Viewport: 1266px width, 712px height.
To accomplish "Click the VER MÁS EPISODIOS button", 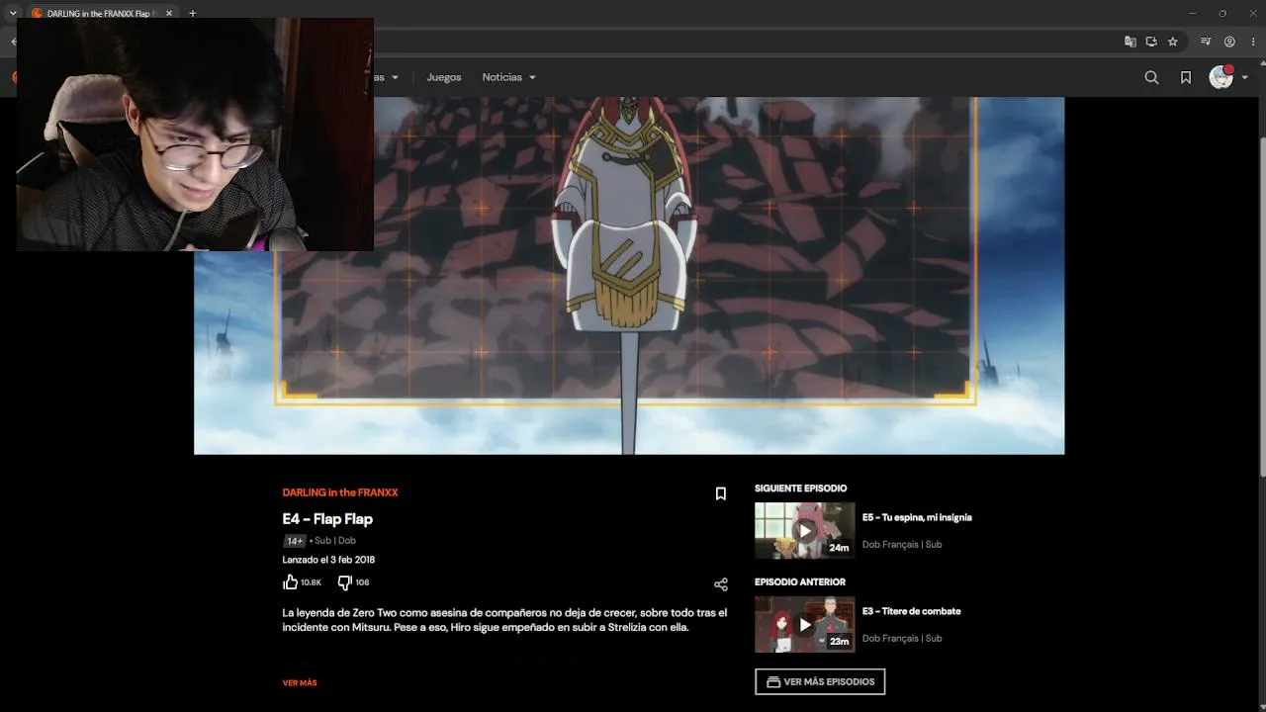I will [x=820, y=681].
